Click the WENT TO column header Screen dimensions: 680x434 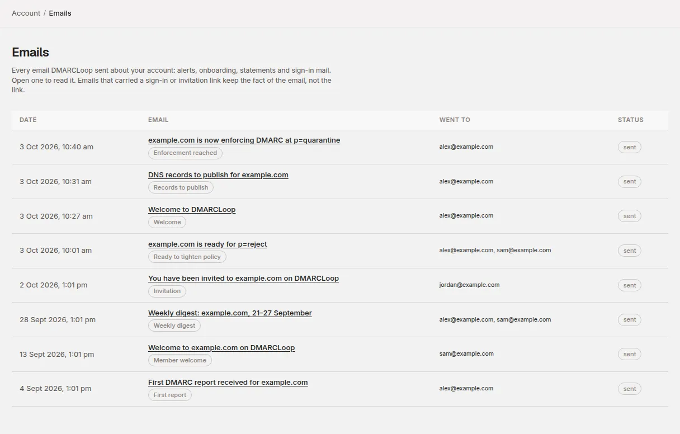pyautogui.click(x=455, y=120)
